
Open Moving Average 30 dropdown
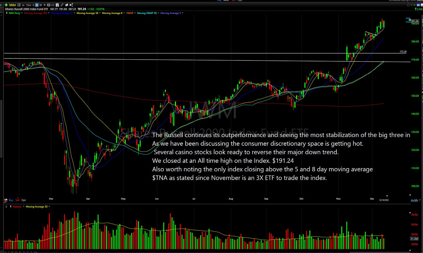tap(49, 206)
